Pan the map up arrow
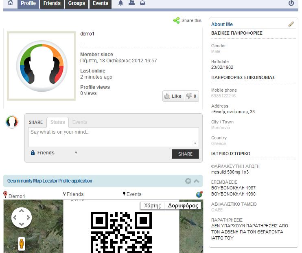Viewport: 302px width, 253px height. coord(22,211)
